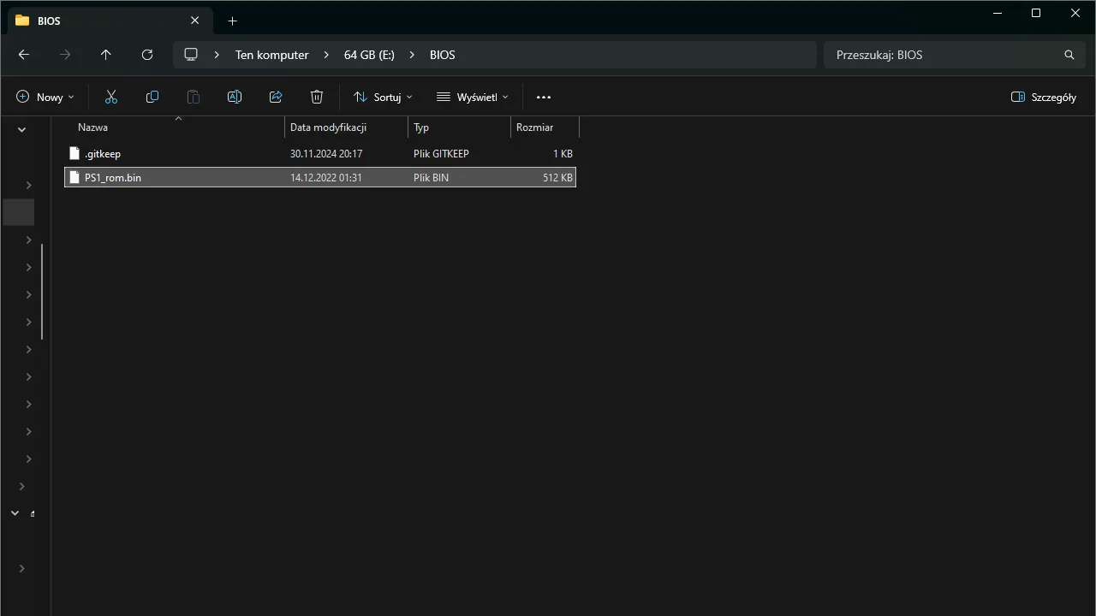1096x616 pixels.
Task: Refresh the BIOS folder view
Action: 147,55
